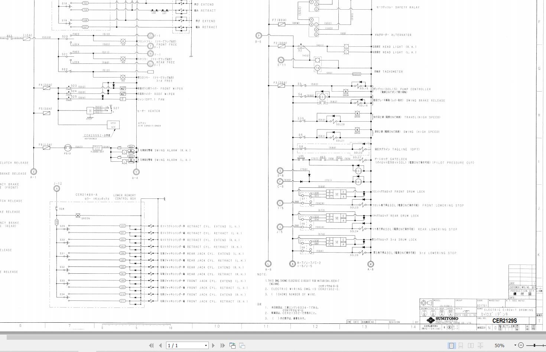This screenshot has height=352, width=546.
Task: Click the FRONT LOWERING STOP label
Action: point(443,205)
